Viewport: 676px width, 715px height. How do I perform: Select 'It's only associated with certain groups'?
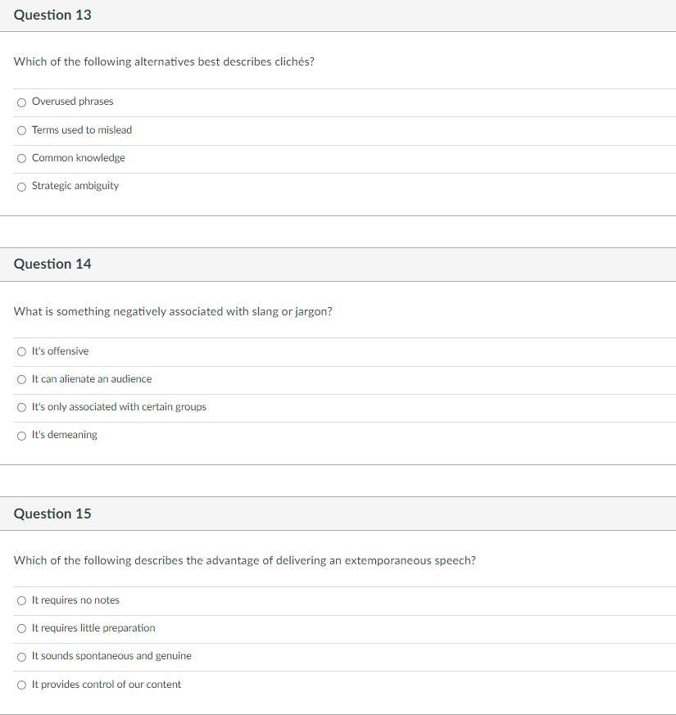pyautogui.click(x=21, y=407)
